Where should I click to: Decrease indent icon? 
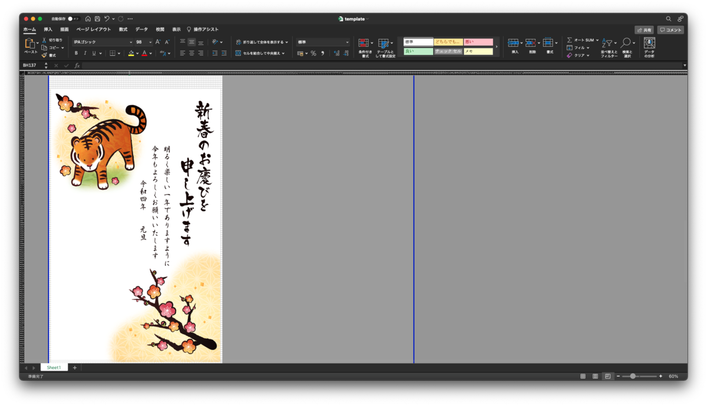point(215,53)
